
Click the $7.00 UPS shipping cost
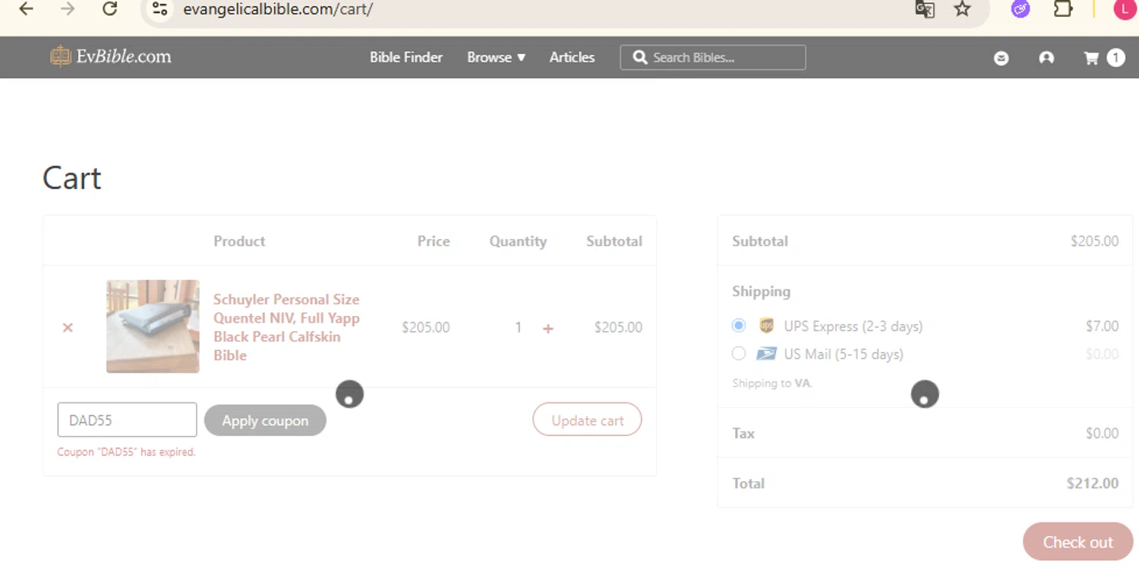[1103, 326]
